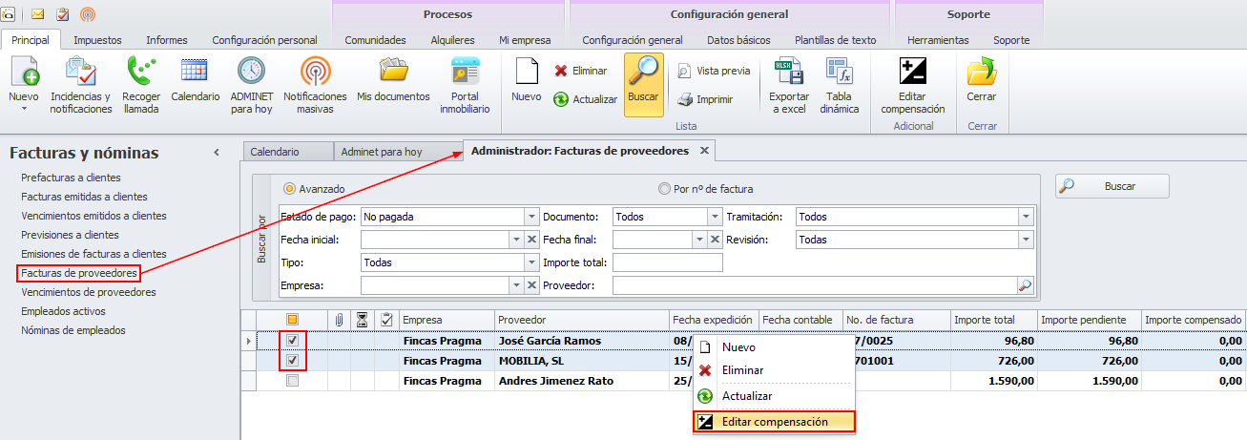Click Actualizar in the ribbon
The height and width of the screenshot is (440, 1247).
coord(585,99)
